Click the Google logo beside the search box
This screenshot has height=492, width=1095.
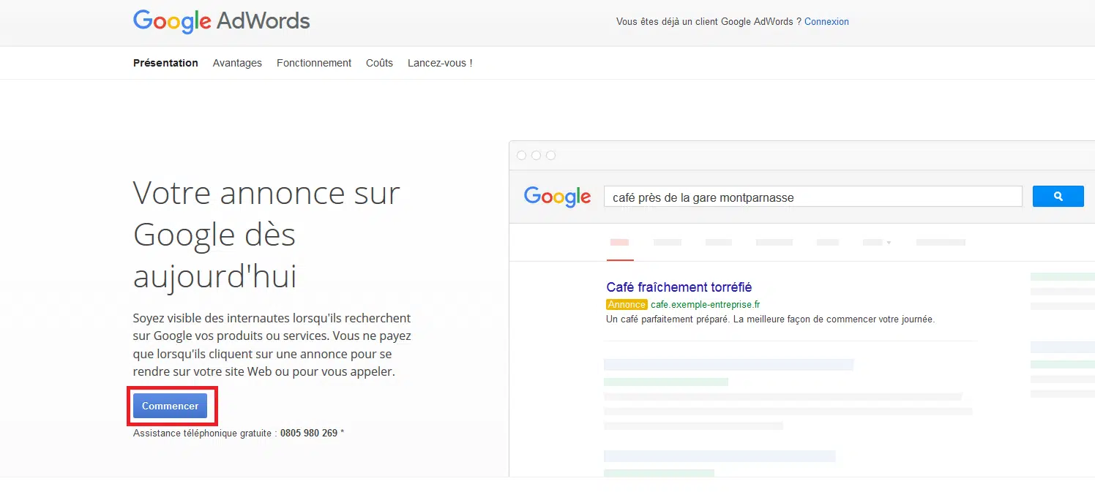click(x=557, y=196)
